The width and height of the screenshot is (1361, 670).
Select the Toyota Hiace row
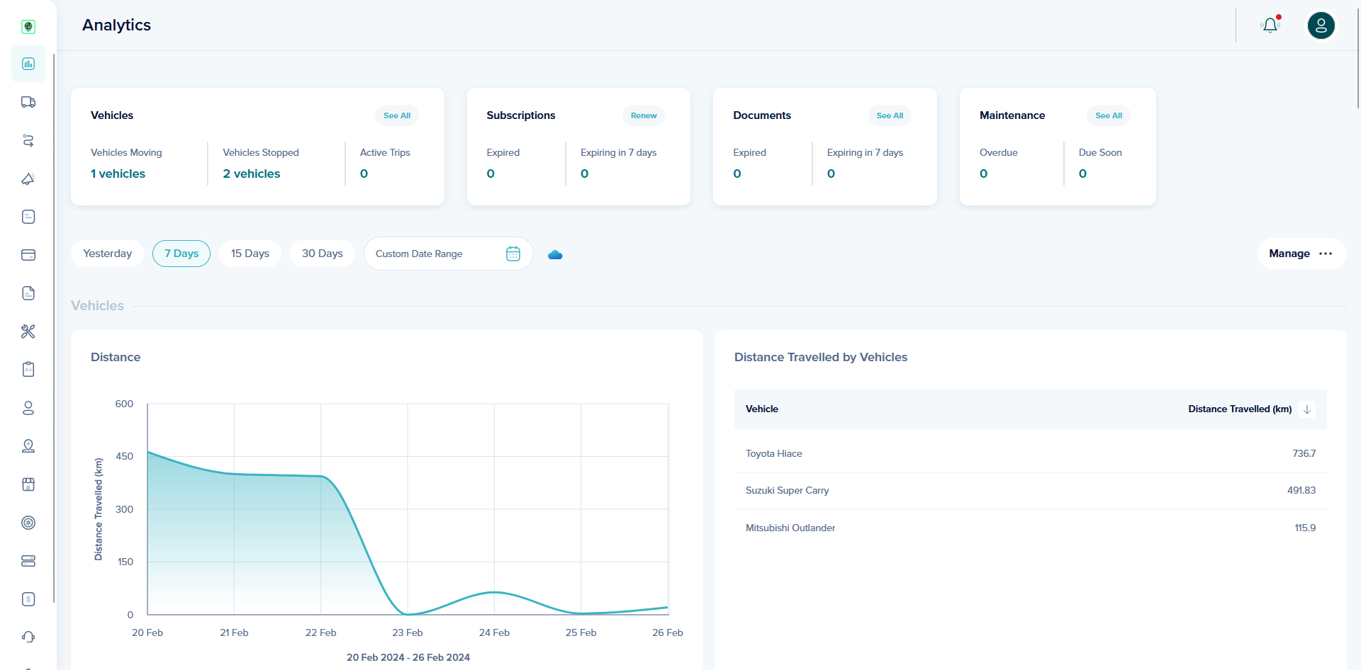(x=1031, y=454)
